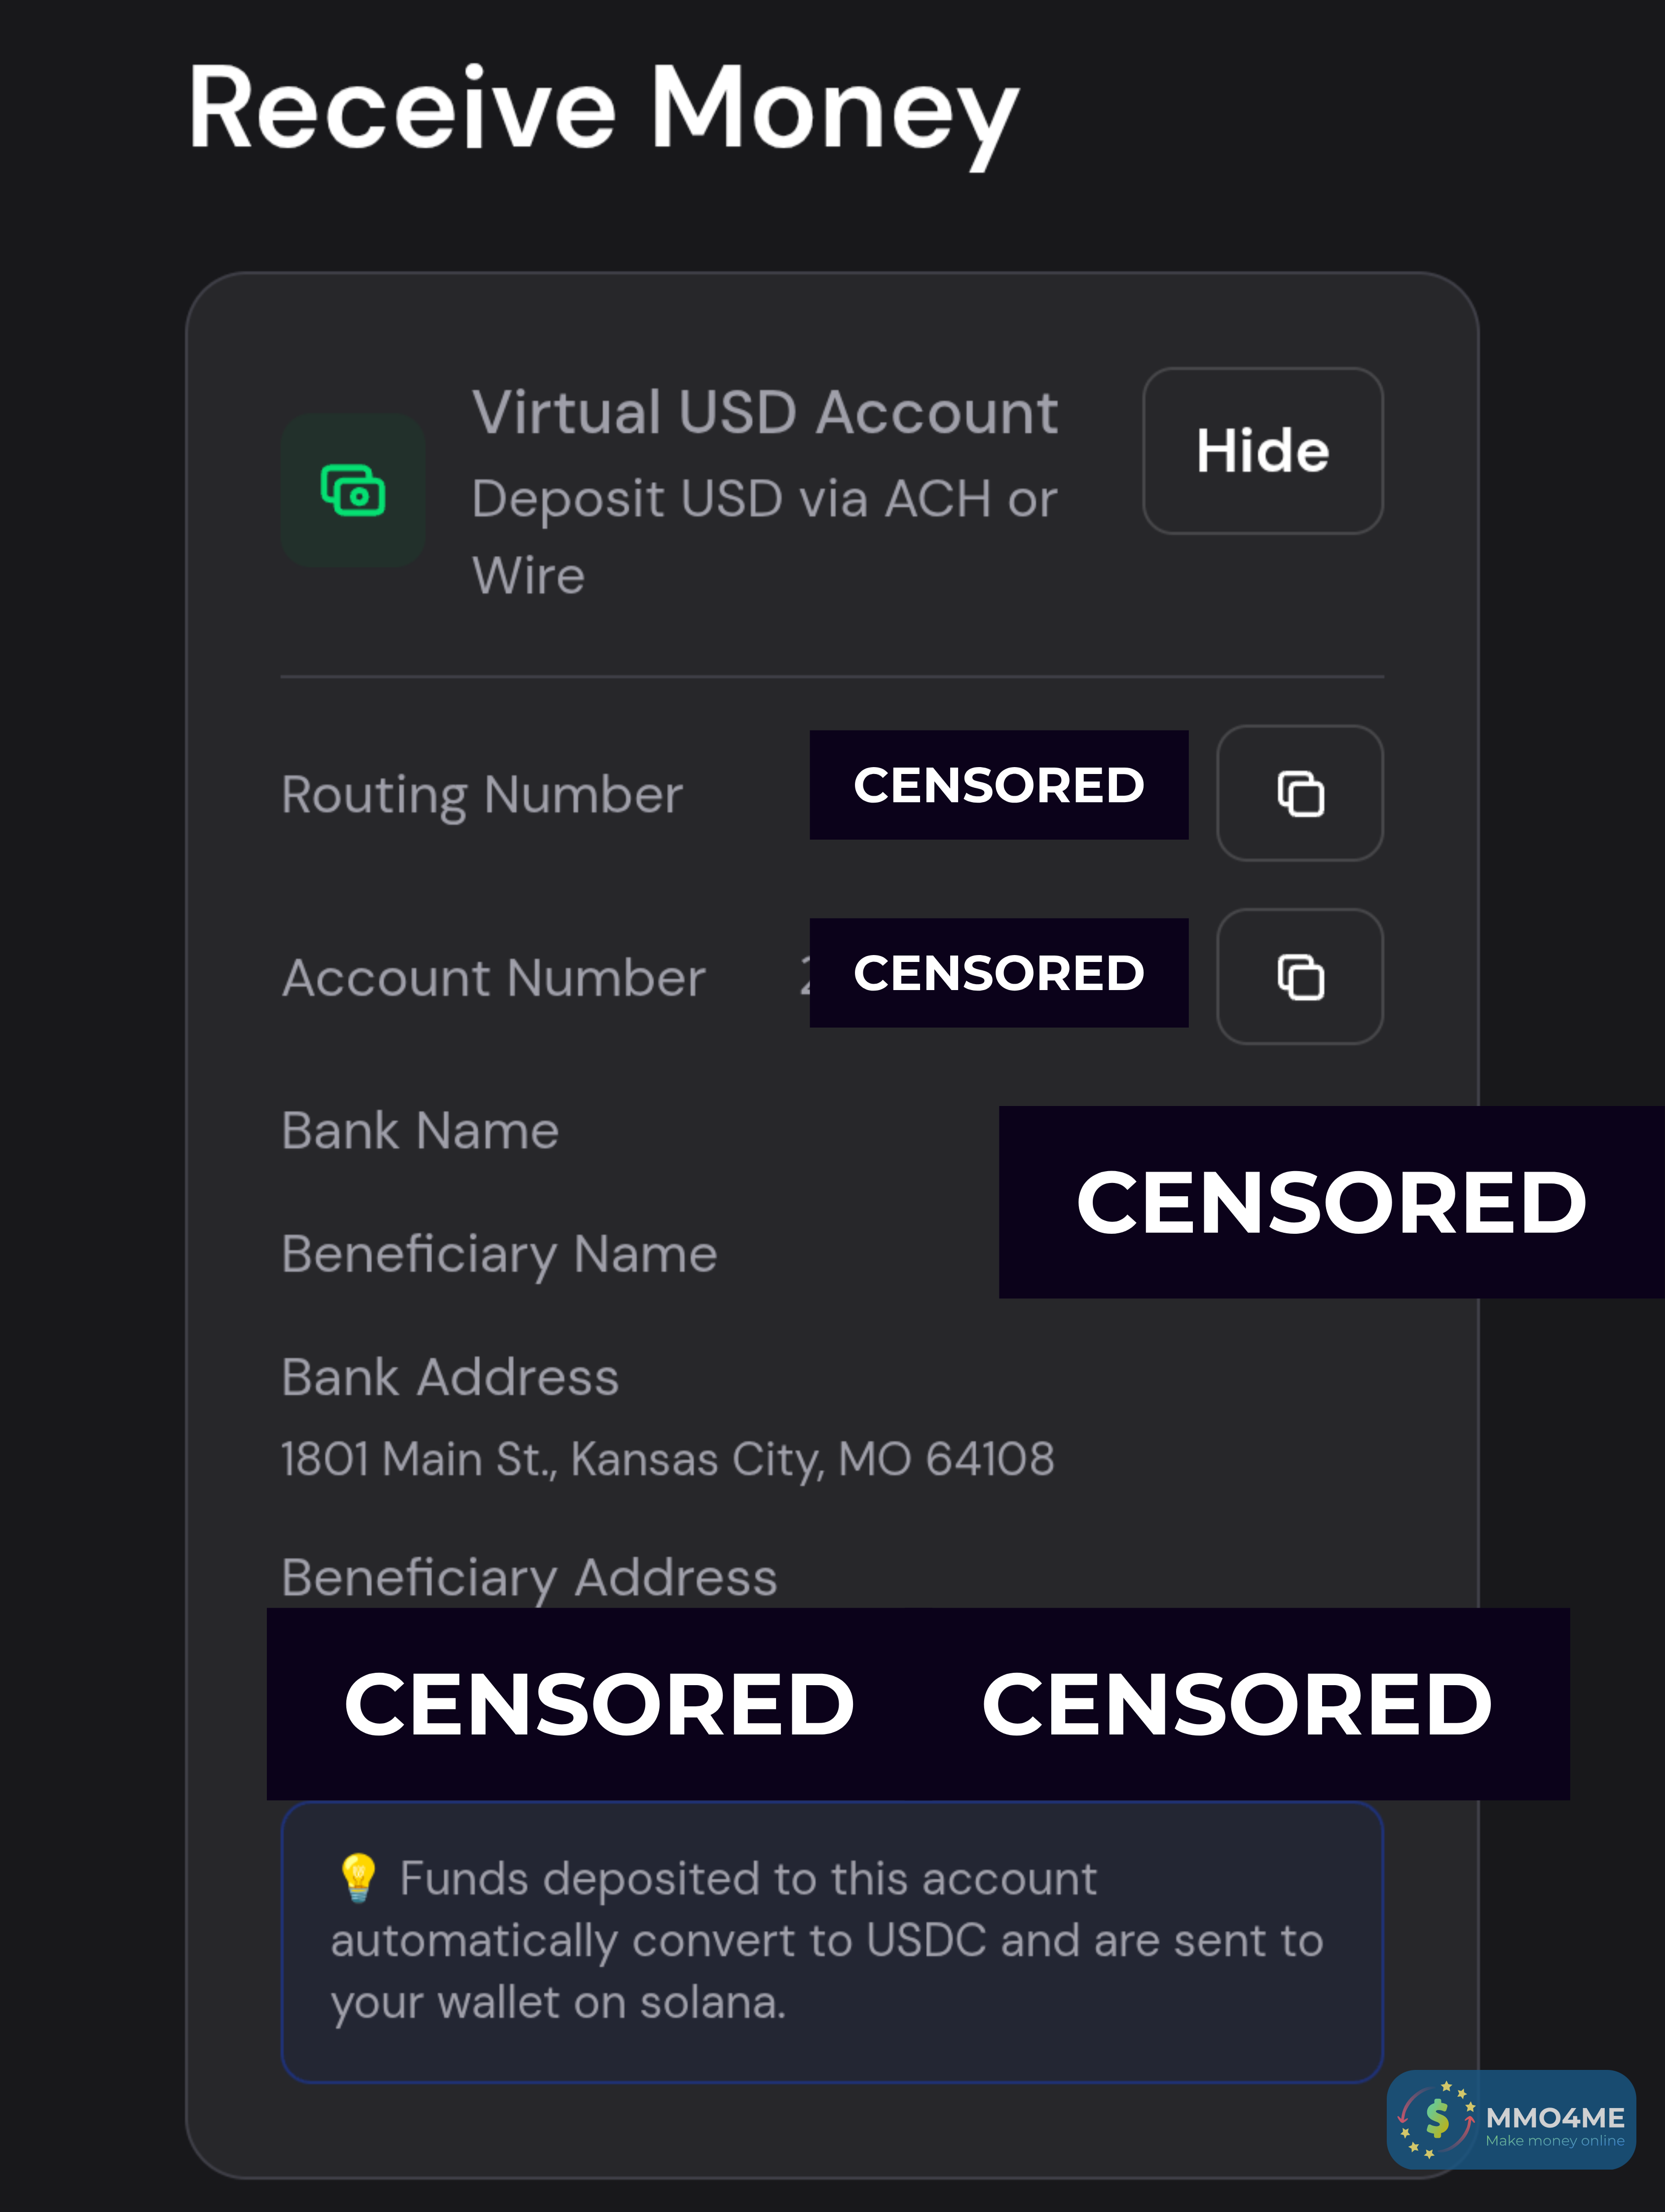Click the green Virtual USD Account icon
The height and width of the screenshot is (2212, 1665).
(353, 490)
